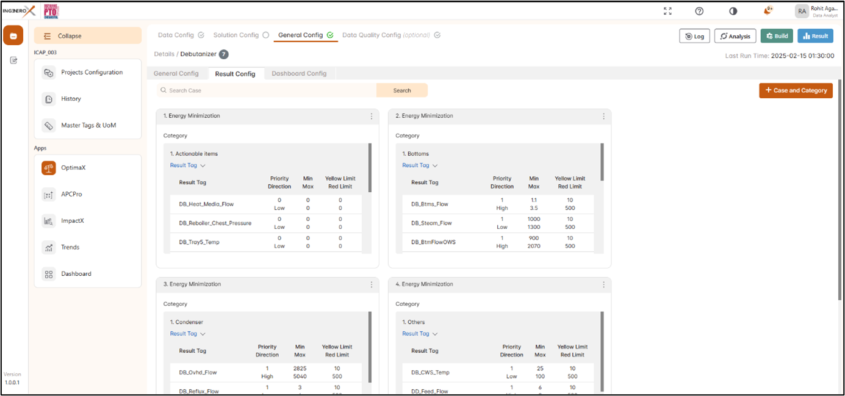Click the blue Result button
Image resolution: width=845 pixels, height=396 pixels.
815,36
